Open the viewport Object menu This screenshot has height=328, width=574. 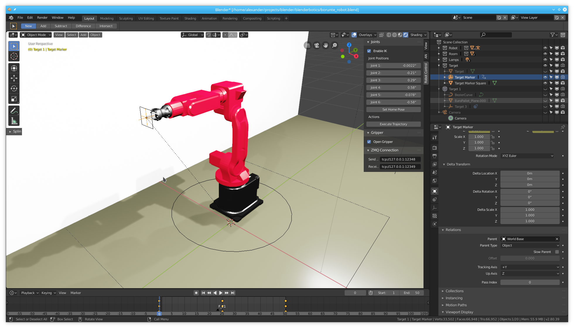coord(95,35)
